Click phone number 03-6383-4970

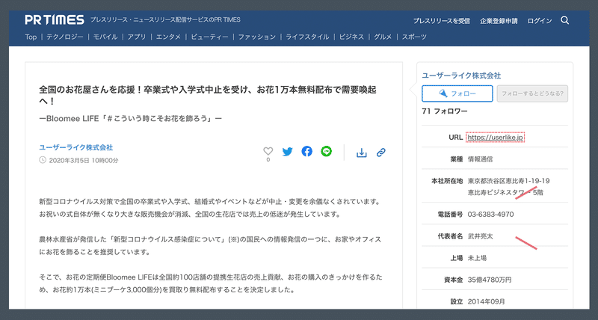(490, 215)
